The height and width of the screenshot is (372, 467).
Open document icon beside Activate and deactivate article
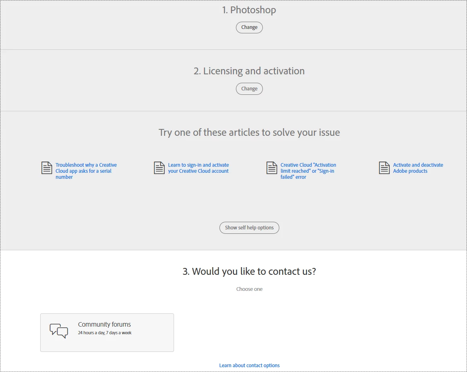click(384, 168)
